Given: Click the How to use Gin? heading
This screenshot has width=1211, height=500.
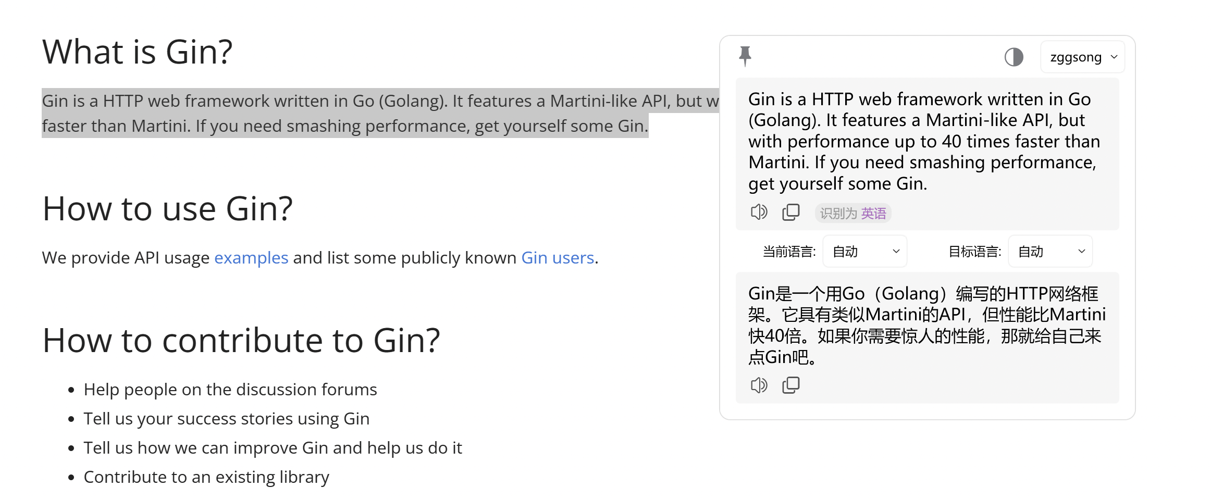Looking at the screenshot, I should pos(167,209).
